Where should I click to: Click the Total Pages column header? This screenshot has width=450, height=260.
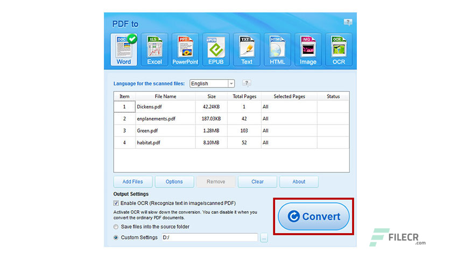pos(244,97)
